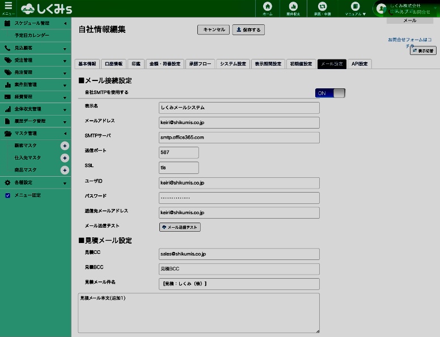Click the empty 見積BCC input field

click(239, 269)
